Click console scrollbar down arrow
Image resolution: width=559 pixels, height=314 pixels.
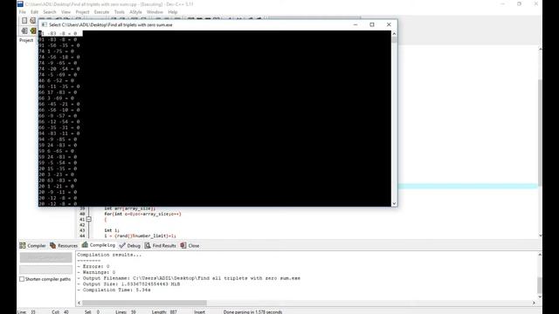point(394,203)
